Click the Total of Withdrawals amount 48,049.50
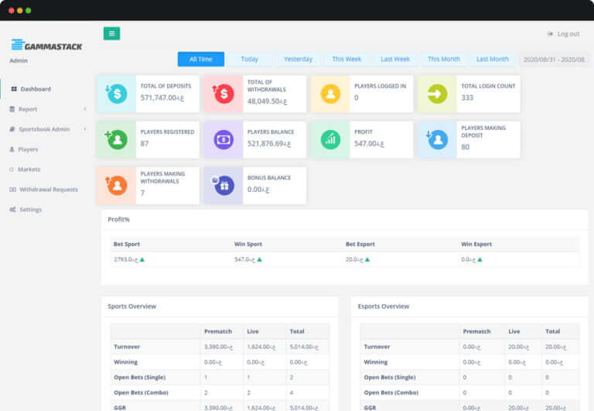Viewport: 594px width, 411px height. pos(267,101)
